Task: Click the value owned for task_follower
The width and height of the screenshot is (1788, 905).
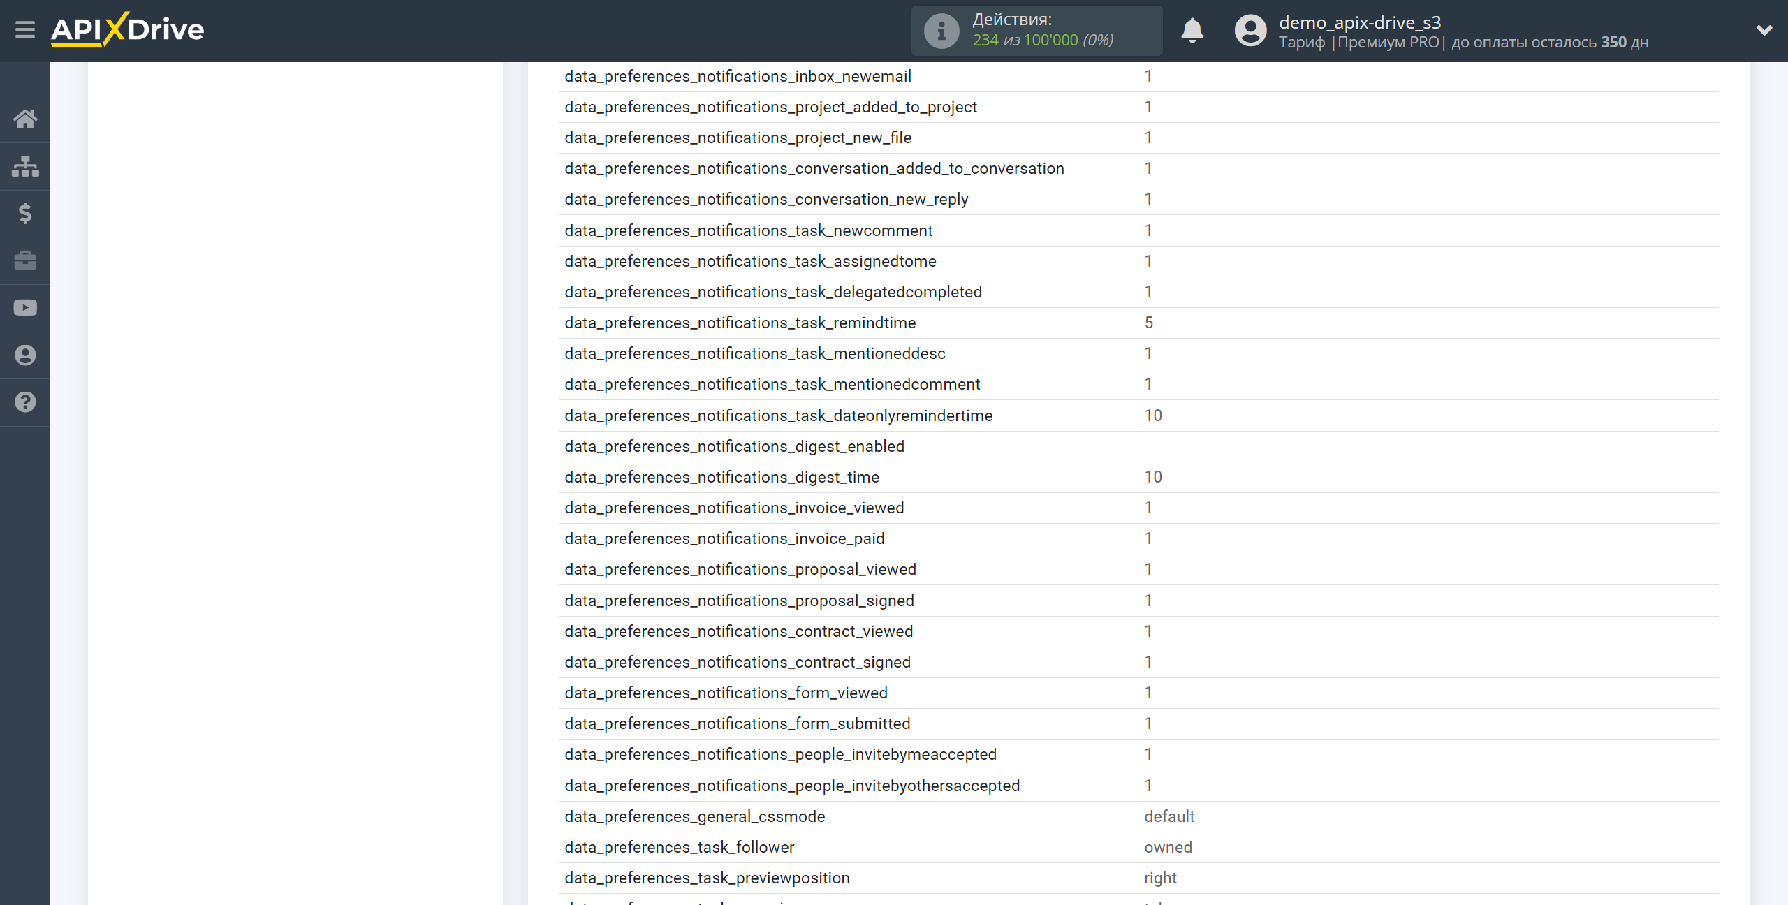Action: click(x=1168, y=847)
